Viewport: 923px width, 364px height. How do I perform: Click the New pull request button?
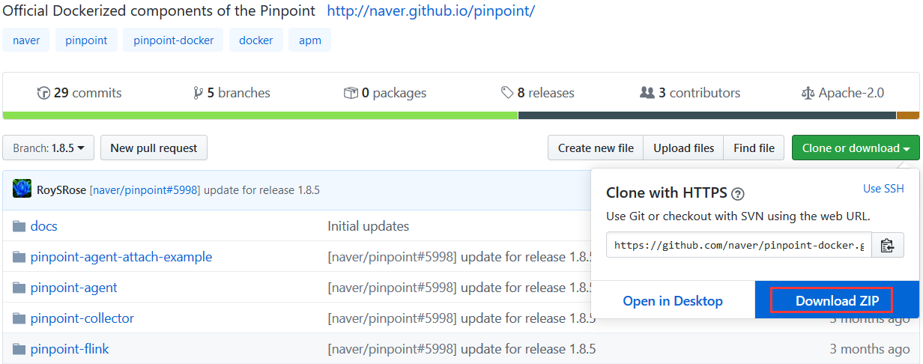tap(154, 148)
